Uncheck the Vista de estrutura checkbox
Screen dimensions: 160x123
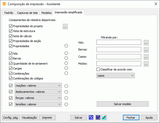pyautogui.click(x=11, y=31)
